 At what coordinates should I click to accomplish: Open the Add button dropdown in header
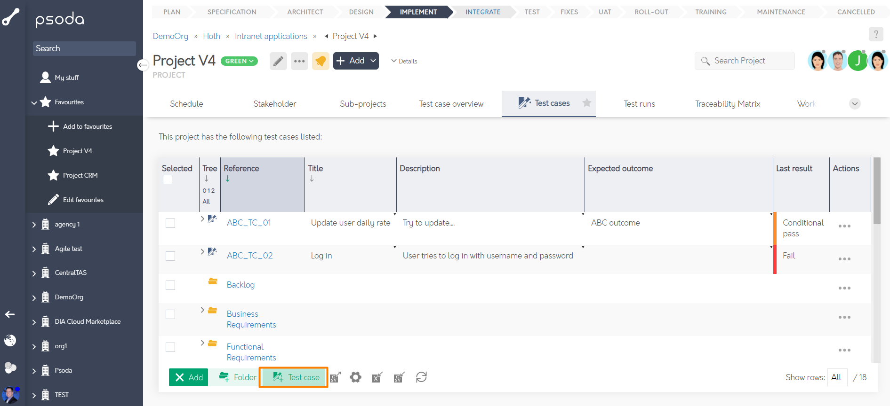tap(373, 61)
